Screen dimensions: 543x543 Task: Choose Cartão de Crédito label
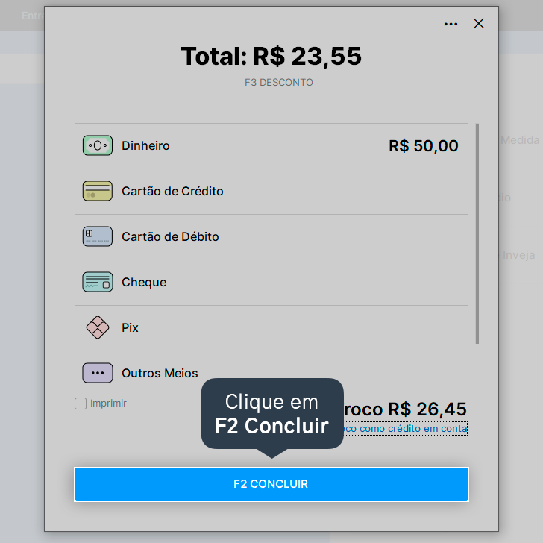coord(172,191)
